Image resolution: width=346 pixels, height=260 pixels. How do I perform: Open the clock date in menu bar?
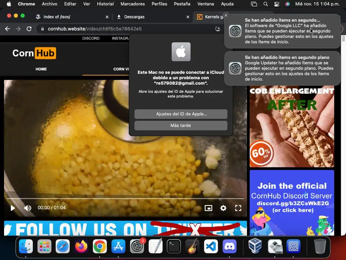click(x=317, y=4)
